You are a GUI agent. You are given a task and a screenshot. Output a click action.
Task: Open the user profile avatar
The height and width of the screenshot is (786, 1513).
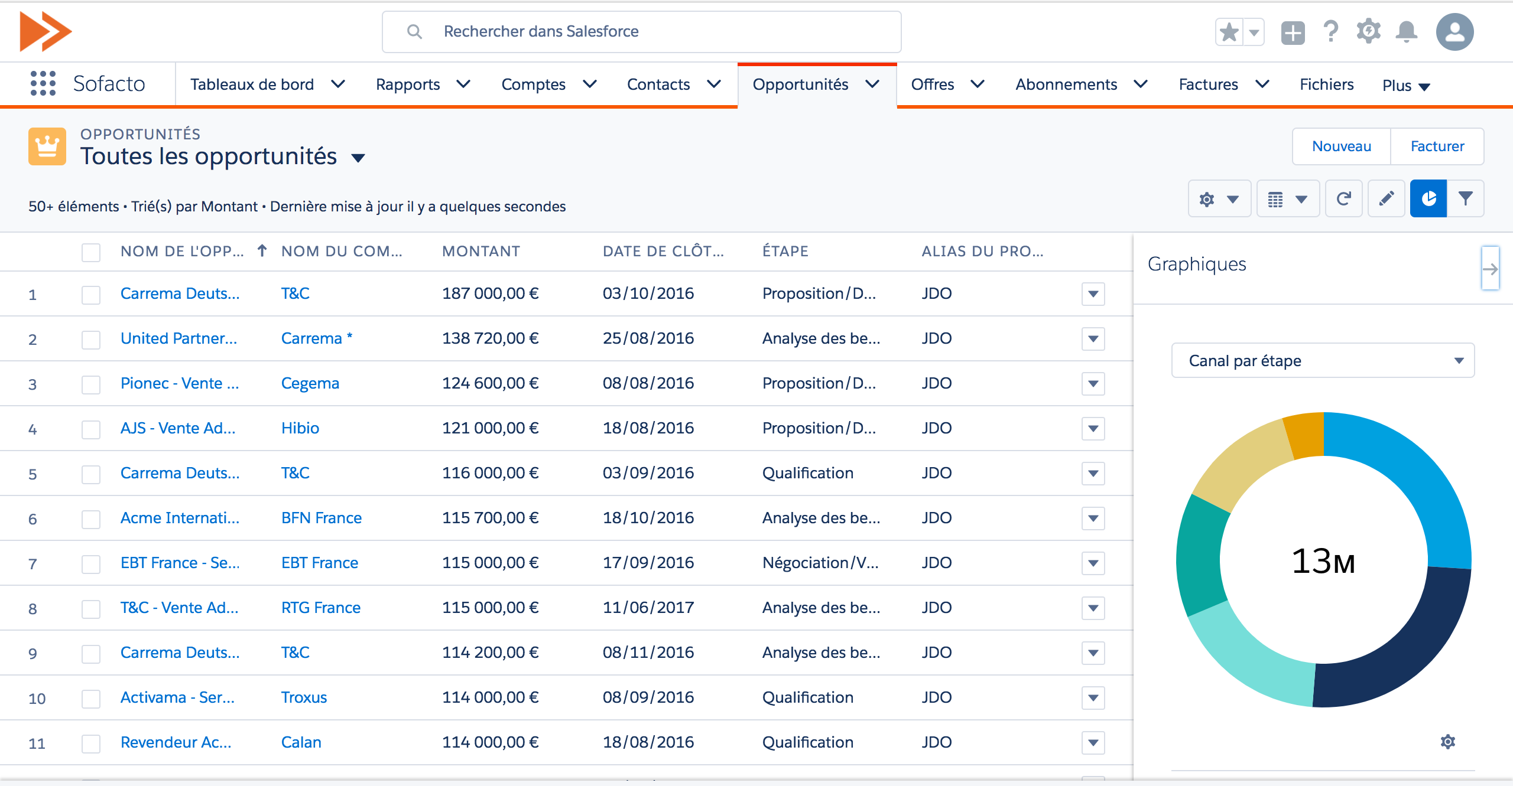click(1454, 32)
